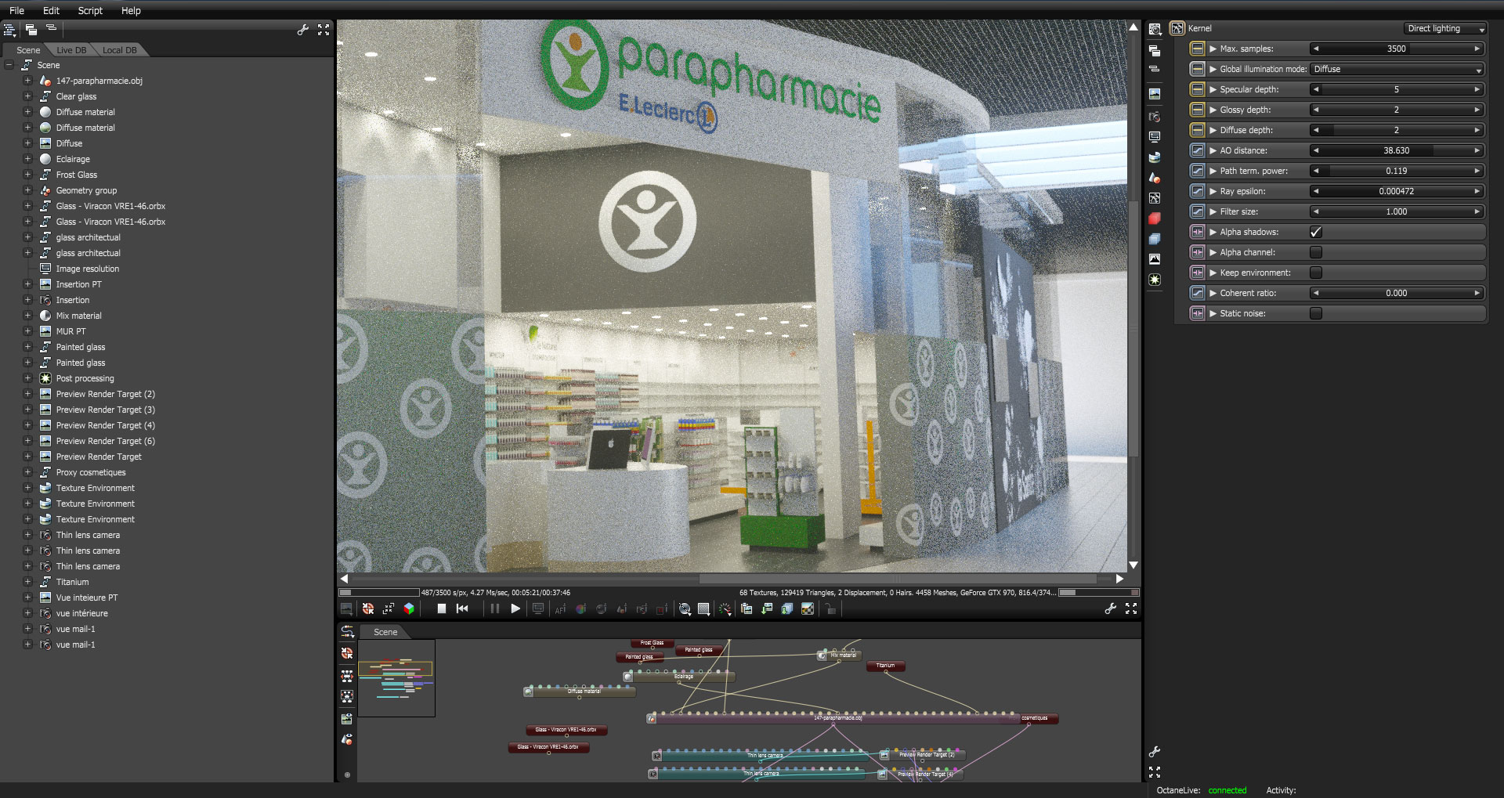Open the File menu
The image size is (1504, 798).
click(x=16, y=10)
